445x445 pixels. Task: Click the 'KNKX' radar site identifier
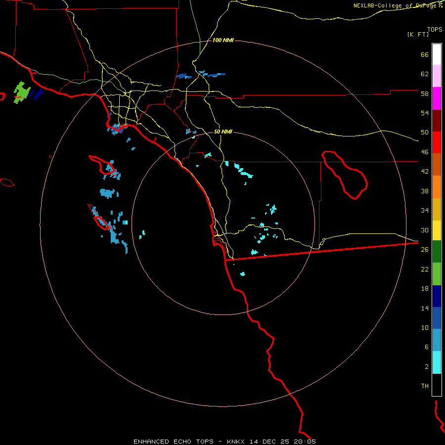click(x=235, y=442)
